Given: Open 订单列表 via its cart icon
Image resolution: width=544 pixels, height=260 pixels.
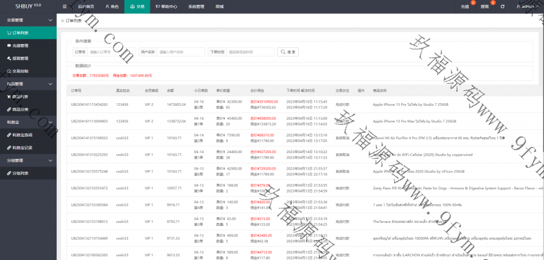Looking at the screenshot, I should pos(8,33).
